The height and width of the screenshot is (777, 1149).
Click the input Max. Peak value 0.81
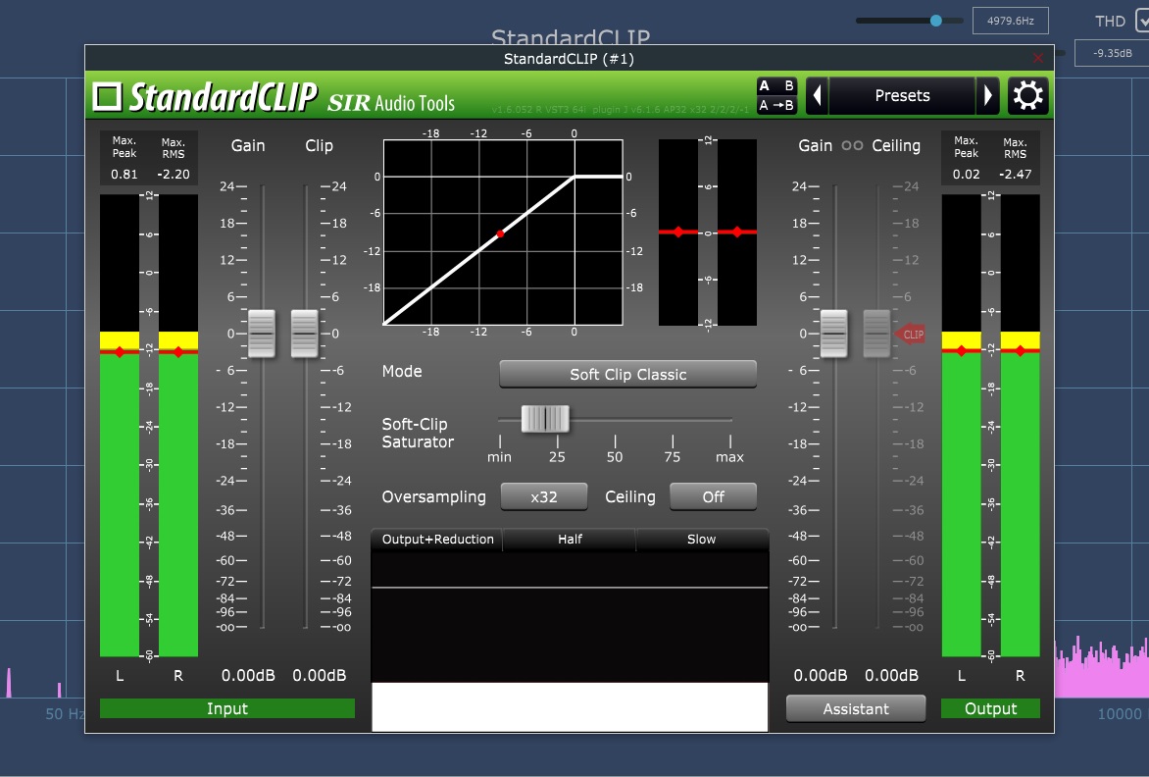pos(124,174)
